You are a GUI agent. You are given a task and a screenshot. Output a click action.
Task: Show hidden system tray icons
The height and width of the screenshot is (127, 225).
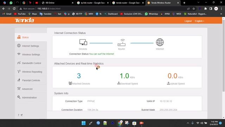[188, 123]
